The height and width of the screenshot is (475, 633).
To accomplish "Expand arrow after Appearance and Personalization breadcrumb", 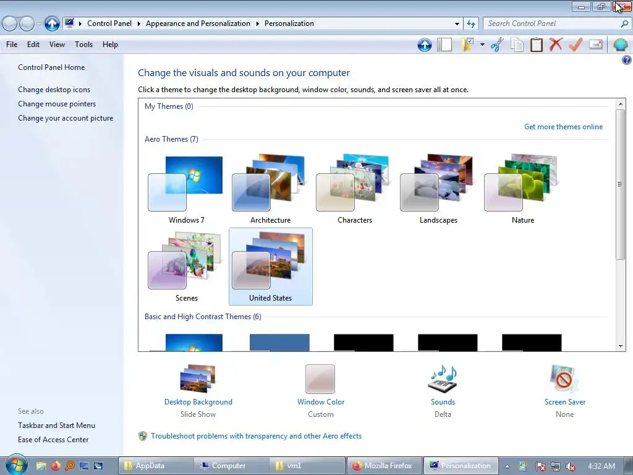I will tap(258, 24).
